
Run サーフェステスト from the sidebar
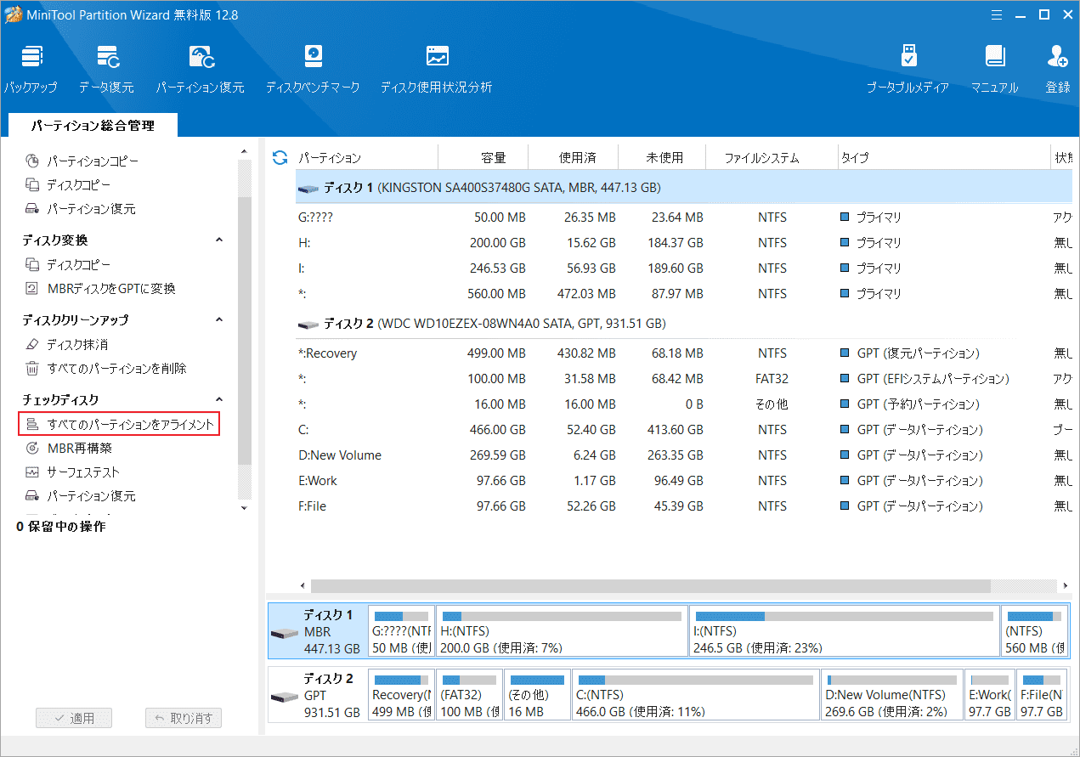(x=72, y=472)
